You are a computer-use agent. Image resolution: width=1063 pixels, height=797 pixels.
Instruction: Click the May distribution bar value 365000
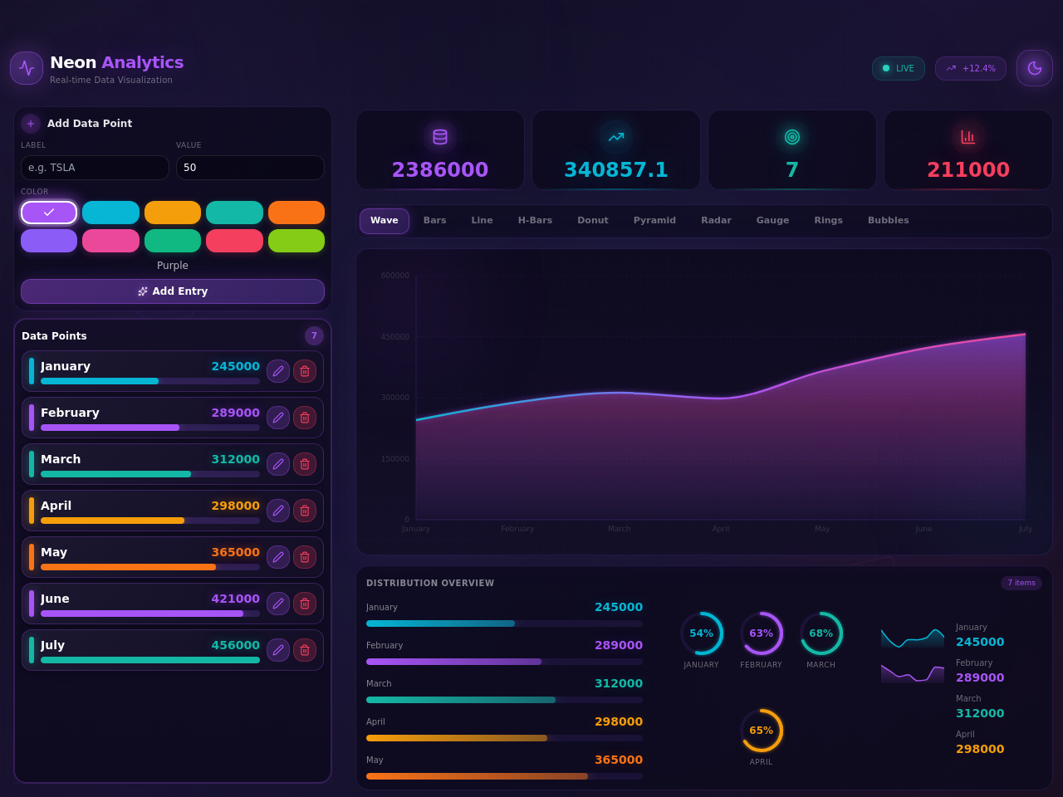pos(619,760)
